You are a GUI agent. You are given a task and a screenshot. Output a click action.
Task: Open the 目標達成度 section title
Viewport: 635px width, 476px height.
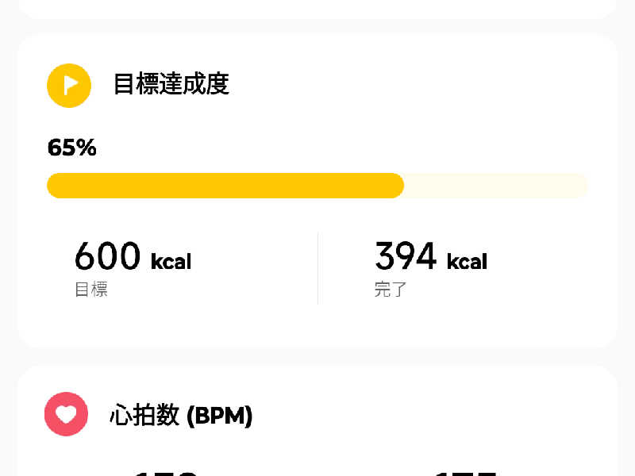pyautogui.click(x=171, y=84)
